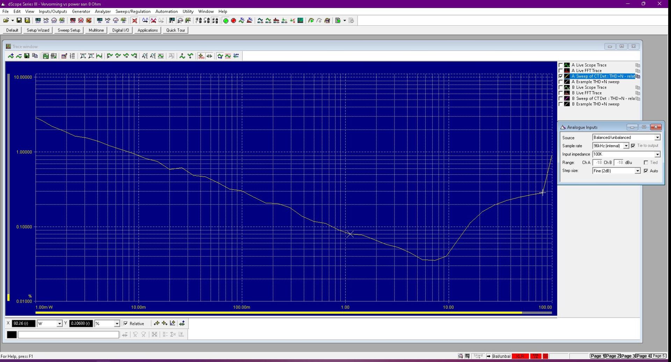This screenshot has height=362, width=671.
Task: Click the green-page script icon
Action: coord(338,21)
